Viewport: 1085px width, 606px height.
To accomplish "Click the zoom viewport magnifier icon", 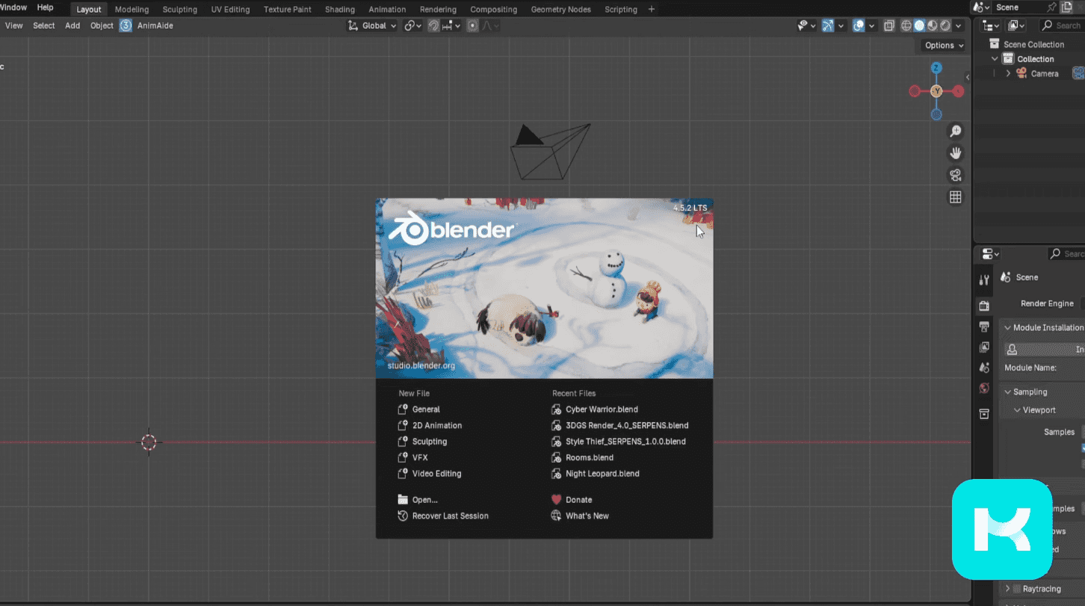I will pos(955,132).
